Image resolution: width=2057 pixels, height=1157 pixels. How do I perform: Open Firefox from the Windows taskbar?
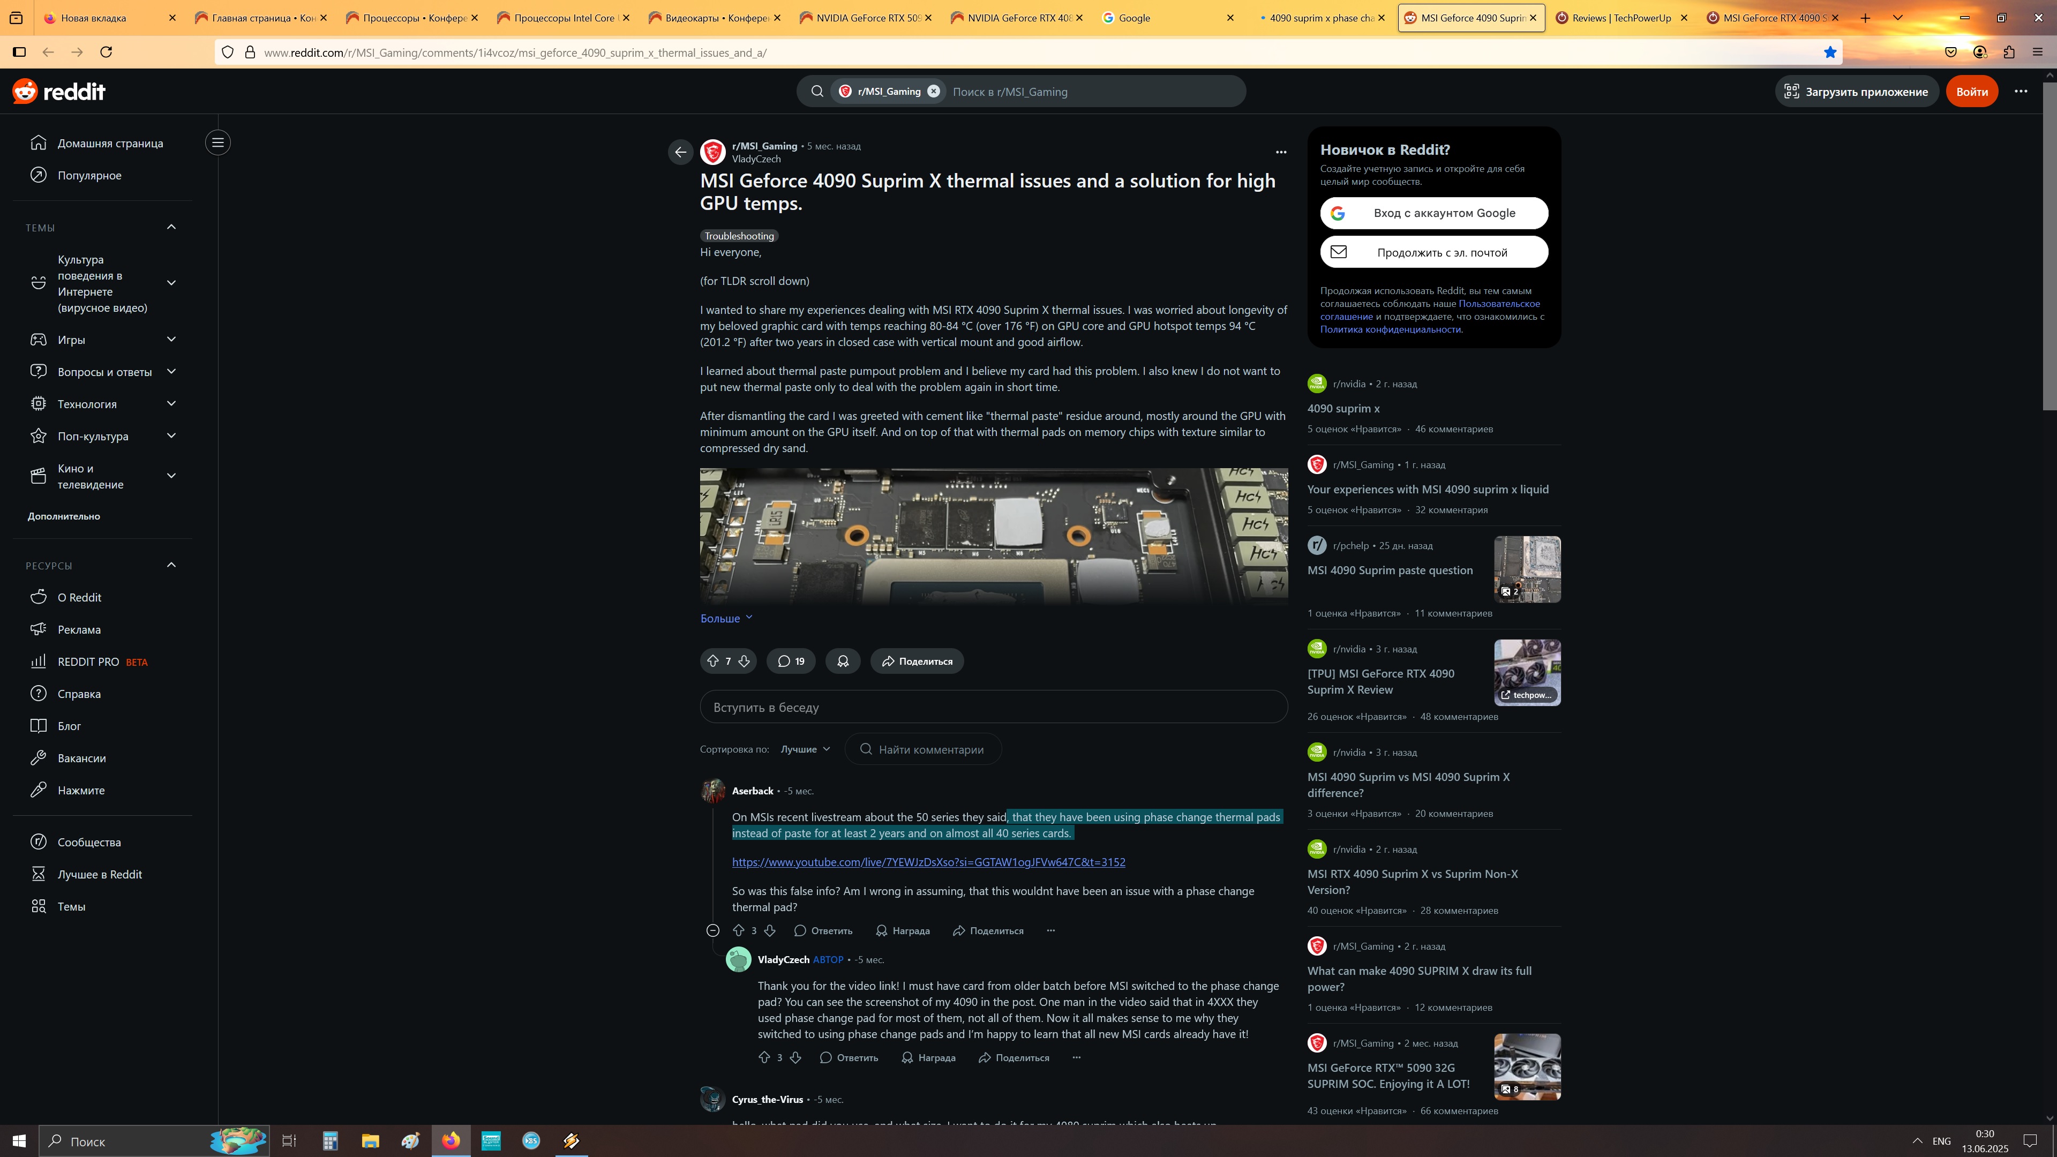click(x=451, y=1140)
